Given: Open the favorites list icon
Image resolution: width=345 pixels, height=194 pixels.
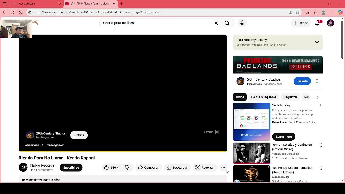Looking at the screenshot, I should 315,12.
